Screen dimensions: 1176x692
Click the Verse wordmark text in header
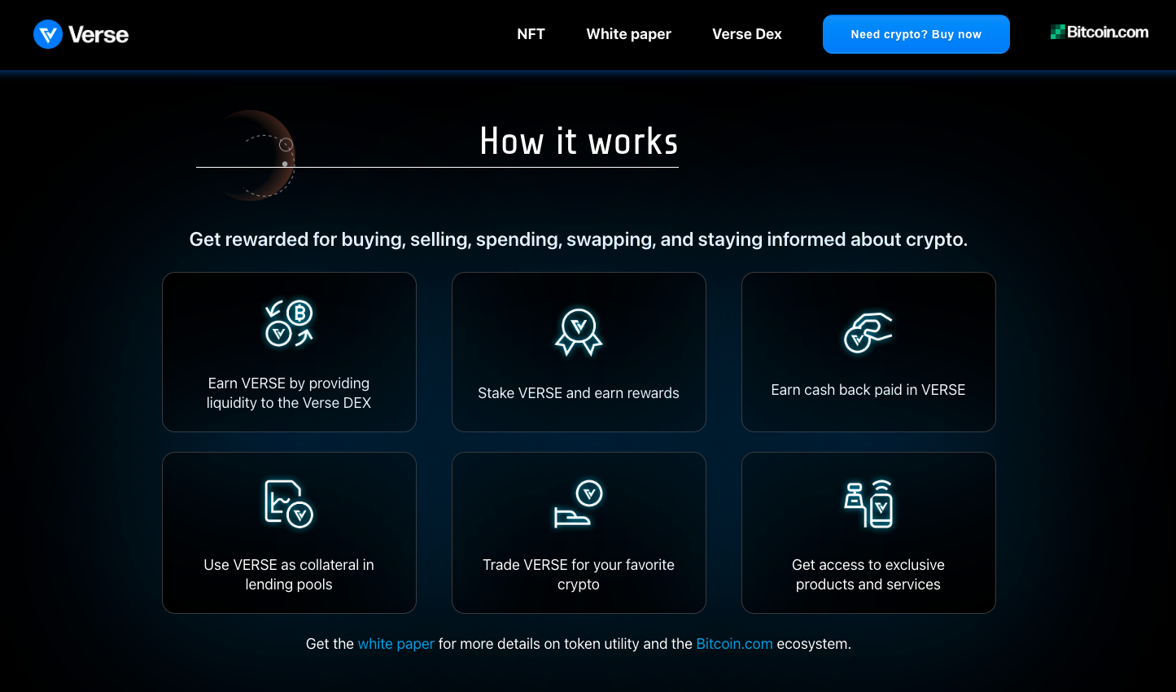[x=98, y=35]
